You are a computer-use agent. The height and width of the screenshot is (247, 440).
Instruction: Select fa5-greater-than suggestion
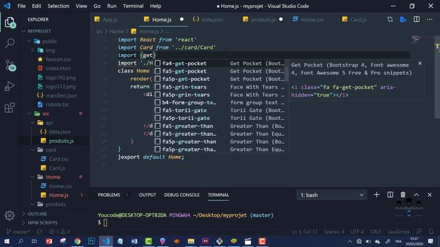(x=220, y=126)
